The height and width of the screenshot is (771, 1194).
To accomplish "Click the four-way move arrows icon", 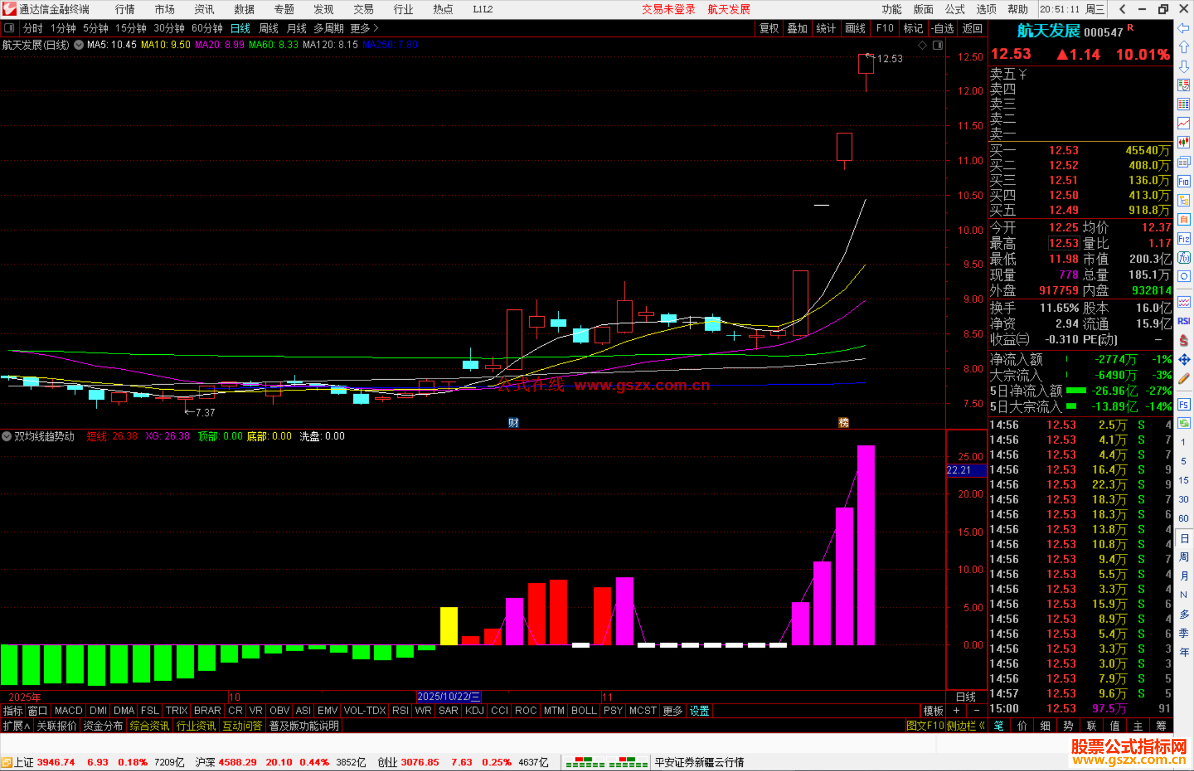I will (1183, 360).
